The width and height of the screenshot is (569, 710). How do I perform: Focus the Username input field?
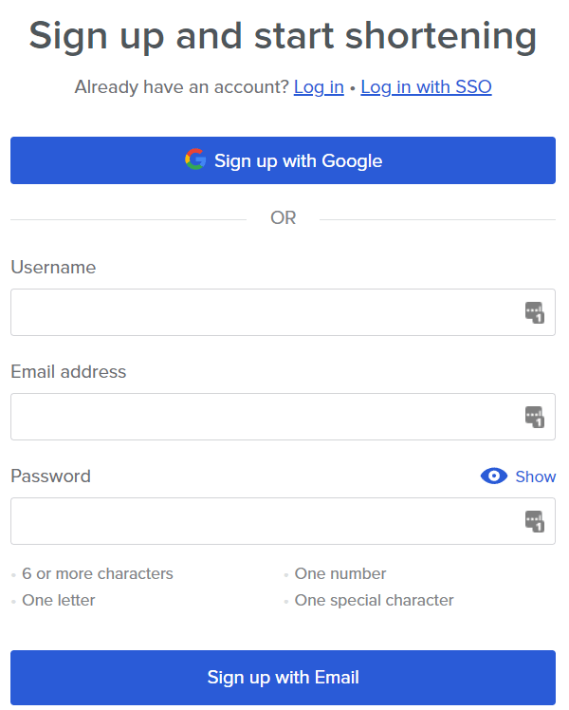tap(284, 312)
